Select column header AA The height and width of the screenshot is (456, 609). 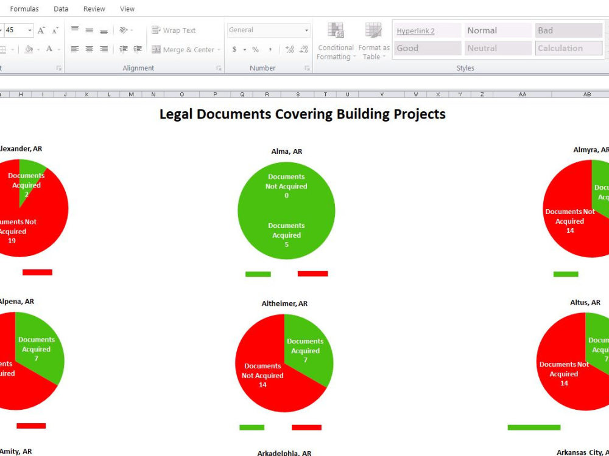tap(522, 94)
